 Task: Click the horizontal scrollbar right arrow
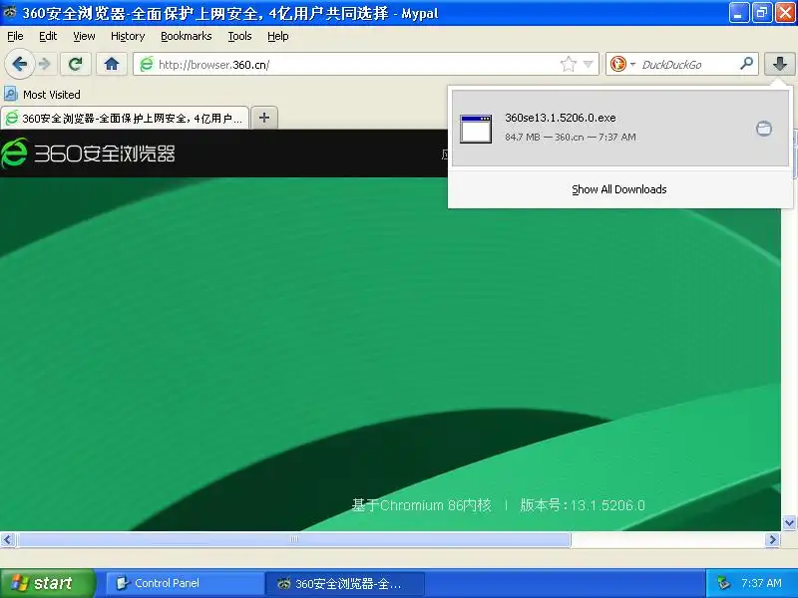772,539
